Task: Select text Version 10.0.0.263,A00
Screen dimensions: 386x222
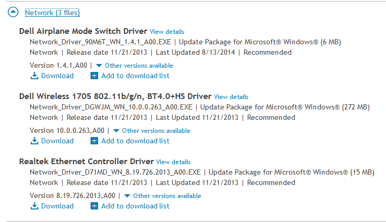Action: (67, 131)
